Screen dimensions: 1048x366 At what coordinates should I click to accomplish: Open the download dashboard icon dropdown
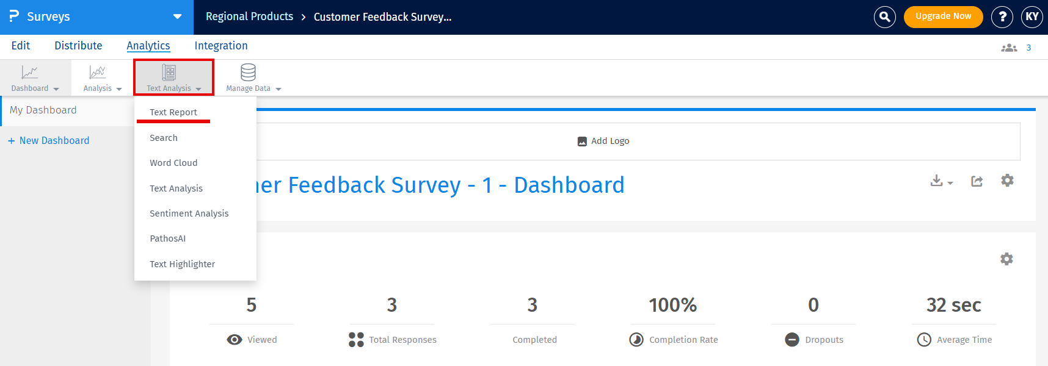click(941, 181)
